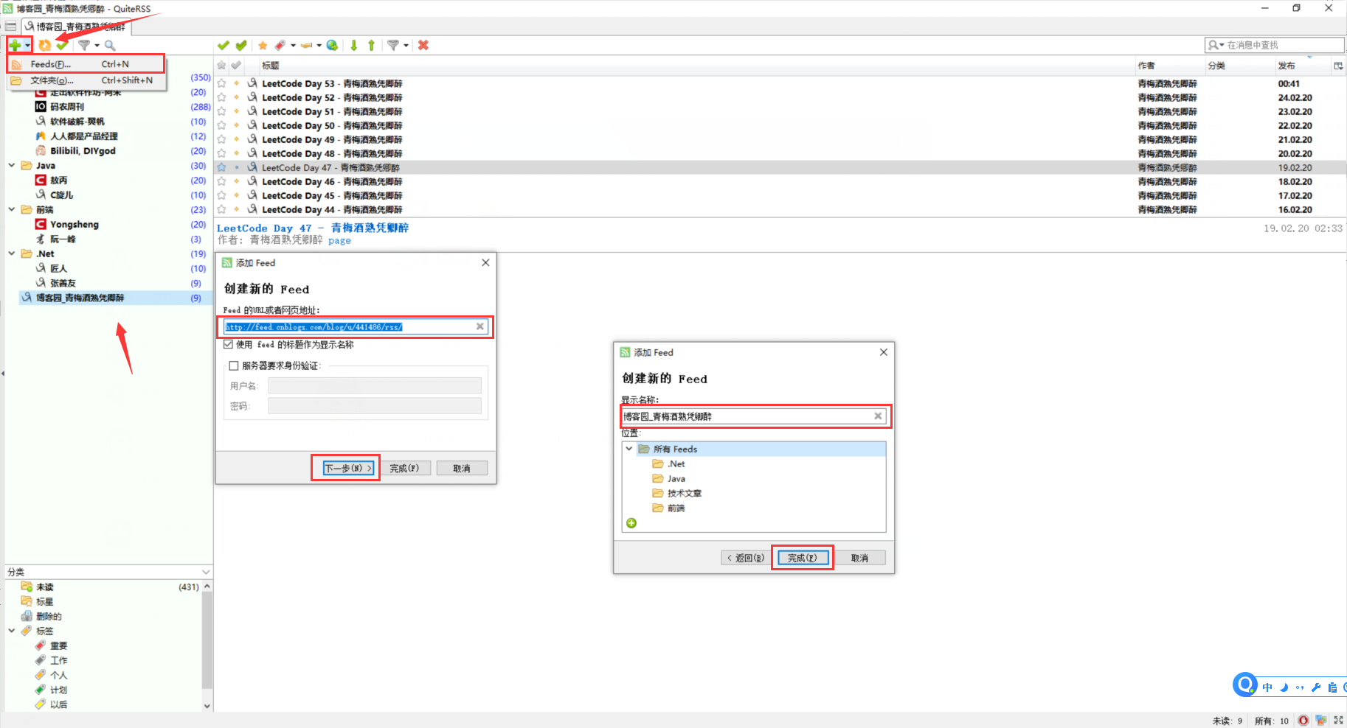This screenshot has height=728, width=1347.
Task: Click in the 在消息中查找 search field
Action: point(1282,45)
